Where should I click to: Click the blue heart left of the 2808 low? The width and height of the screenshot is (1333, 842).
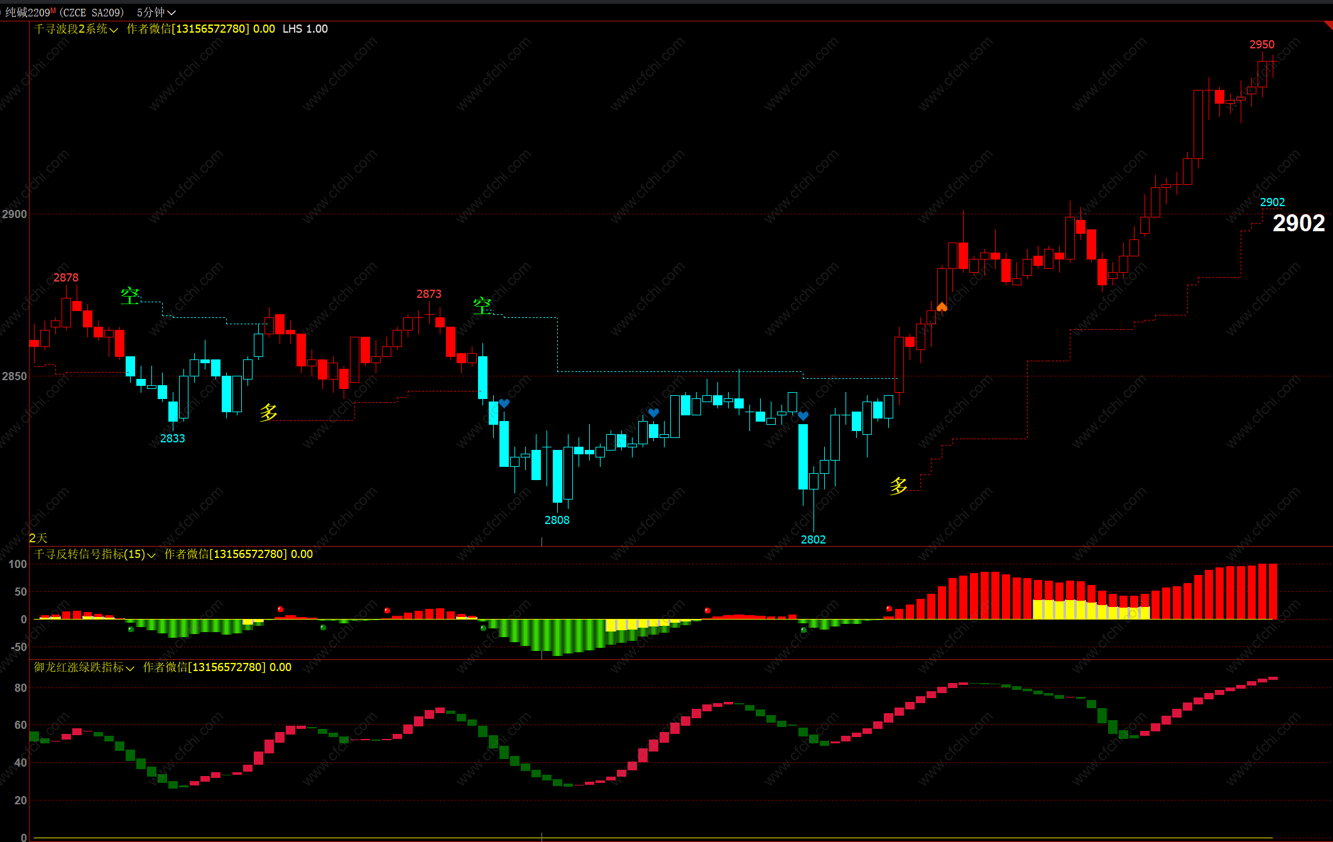coord(504,403)
